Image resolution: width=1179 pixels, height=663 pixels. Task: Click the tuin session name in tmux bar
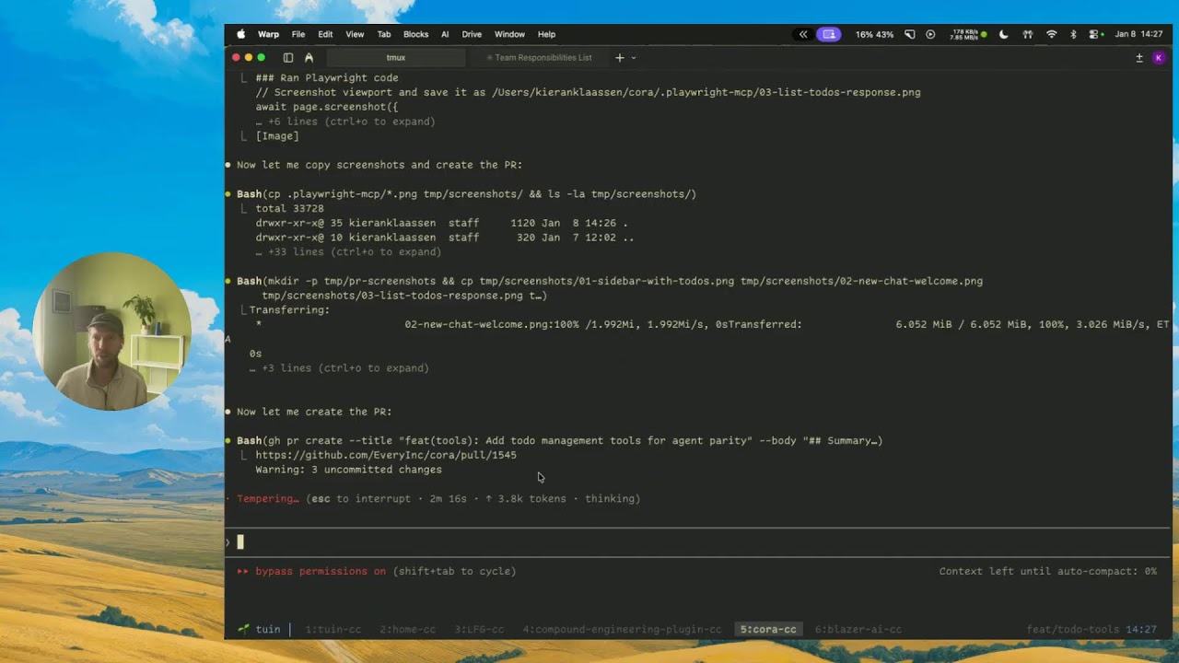[268, 630]
